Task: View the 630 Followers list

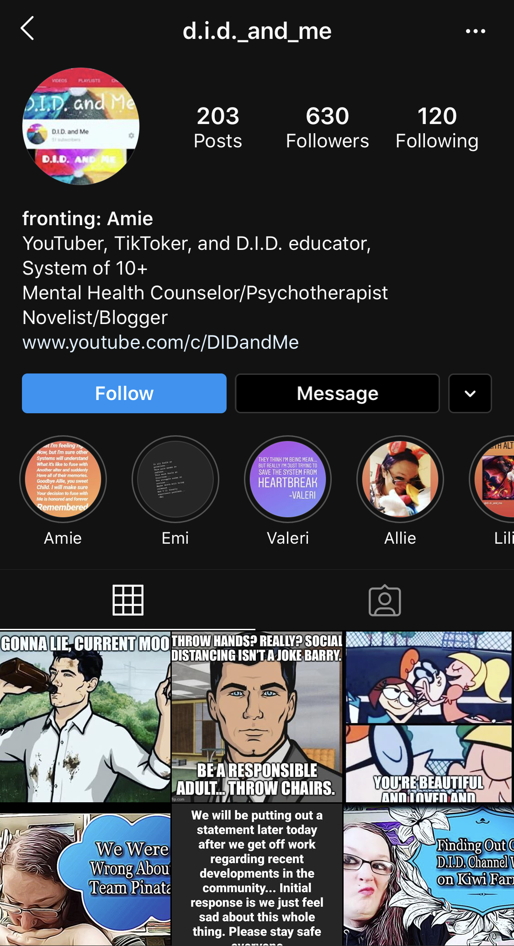Action: coord(327,128)
